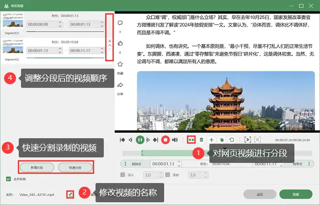Click the duplicate segment icon
This screenshot has width=320, height=205.
pos(222,140)
